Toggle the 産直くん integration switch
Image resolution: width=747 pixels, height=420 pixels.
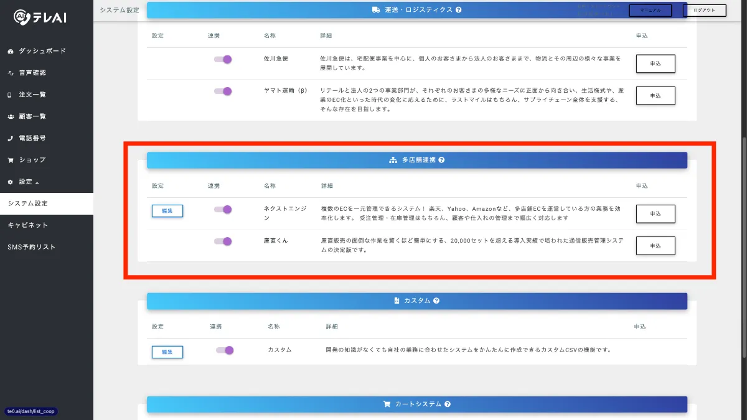coord(223,241)
